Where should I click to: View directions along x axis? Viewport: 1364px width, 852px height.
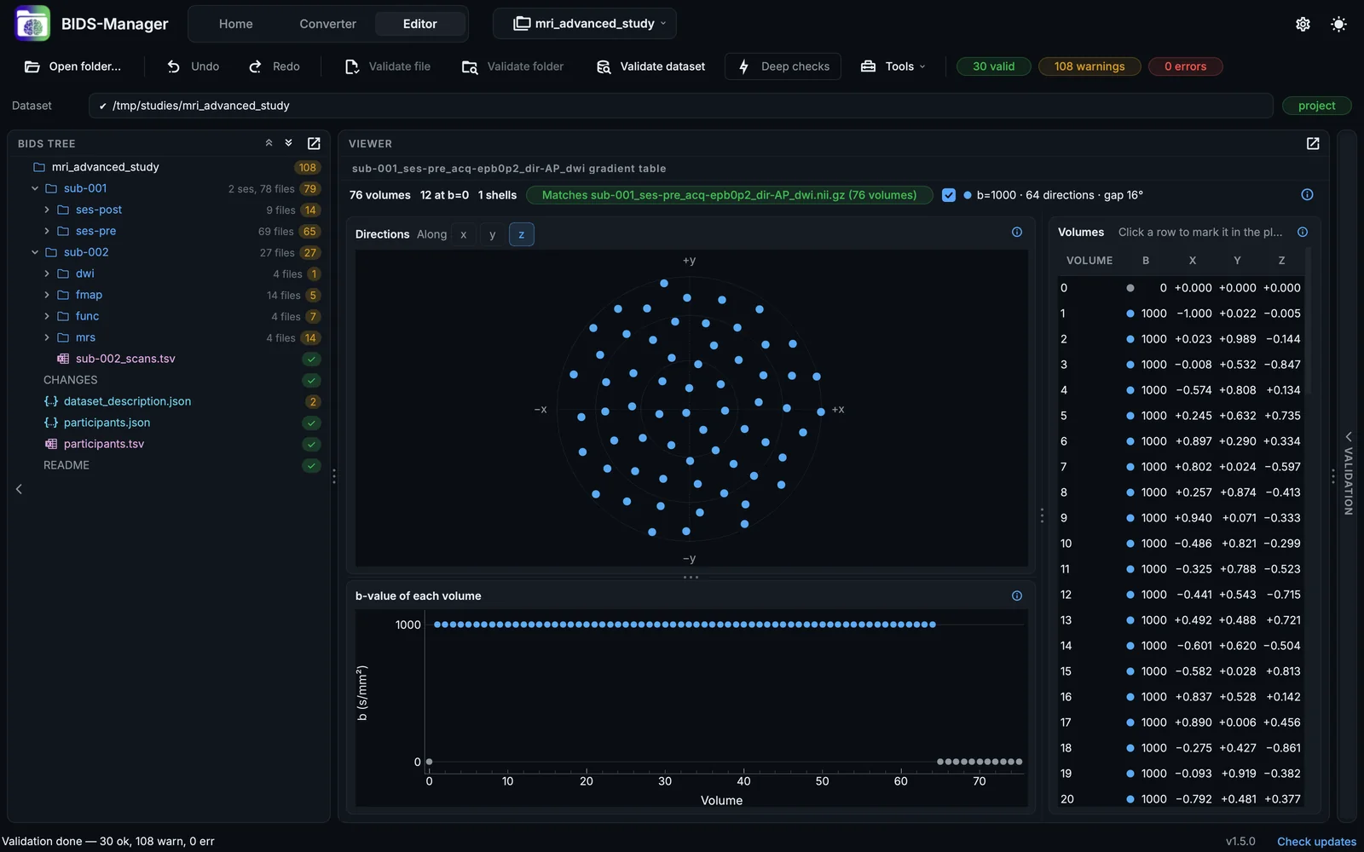[463, 234]
